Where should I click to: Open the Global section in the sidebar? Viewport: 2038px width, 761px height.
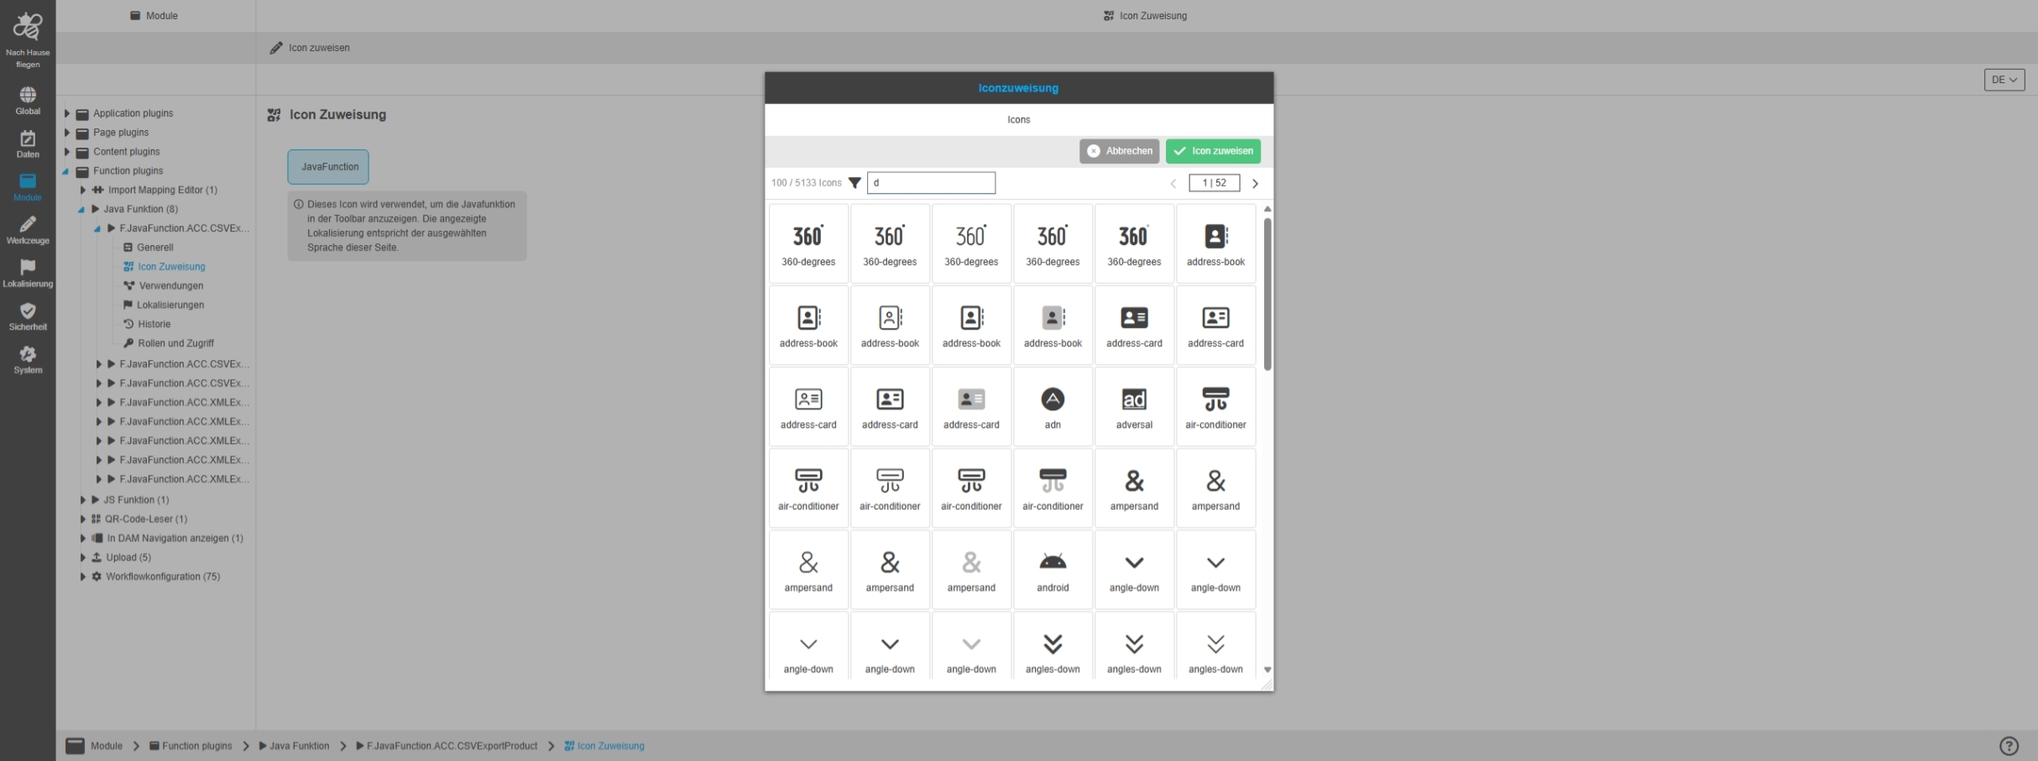point(28,101)
